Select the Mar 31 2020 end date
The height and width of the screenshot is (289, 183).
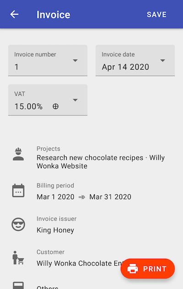(x=110, y=197)
